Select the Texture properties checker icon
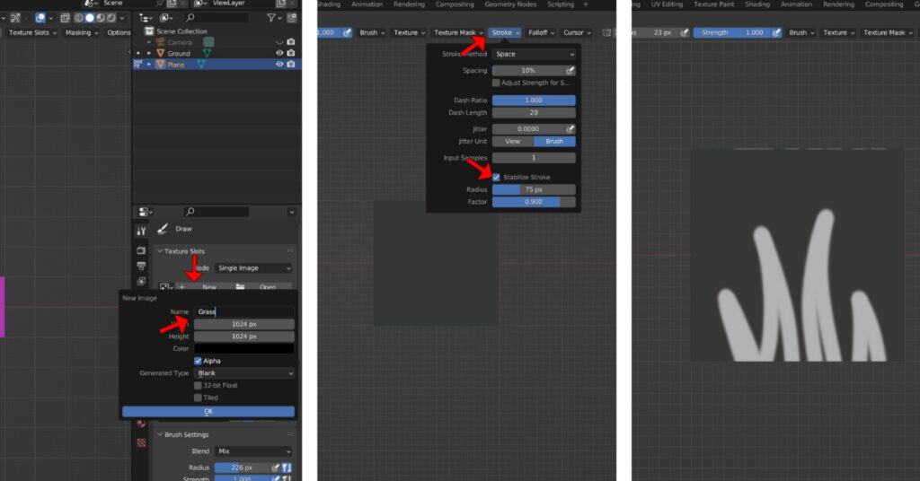Viewport: 920px width, 481px height. click(141, 443)
